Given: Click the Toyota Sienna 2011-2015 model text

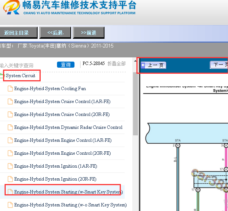Looking at the screenshot, I should (x=65, y=46).
